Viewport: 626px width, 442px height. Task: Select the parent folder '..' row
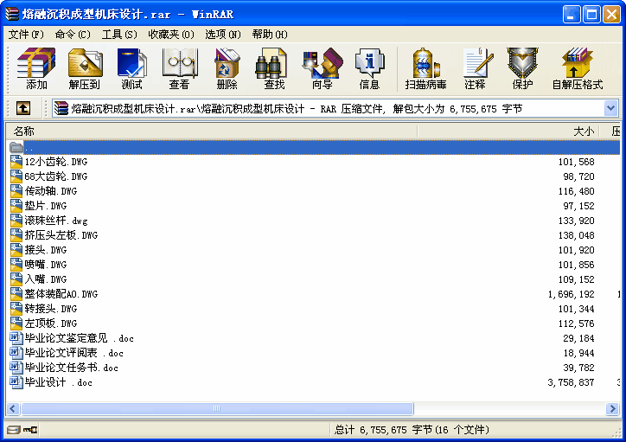pyautogui.click(x=313, y=147)
